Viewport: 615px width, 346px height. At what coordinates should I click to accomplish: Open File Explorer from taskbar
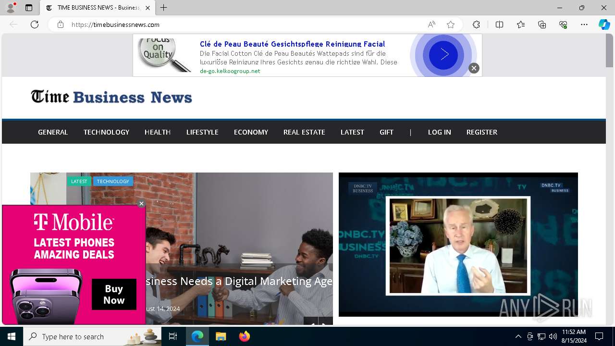pyautogui.click(x=221, y=336)
